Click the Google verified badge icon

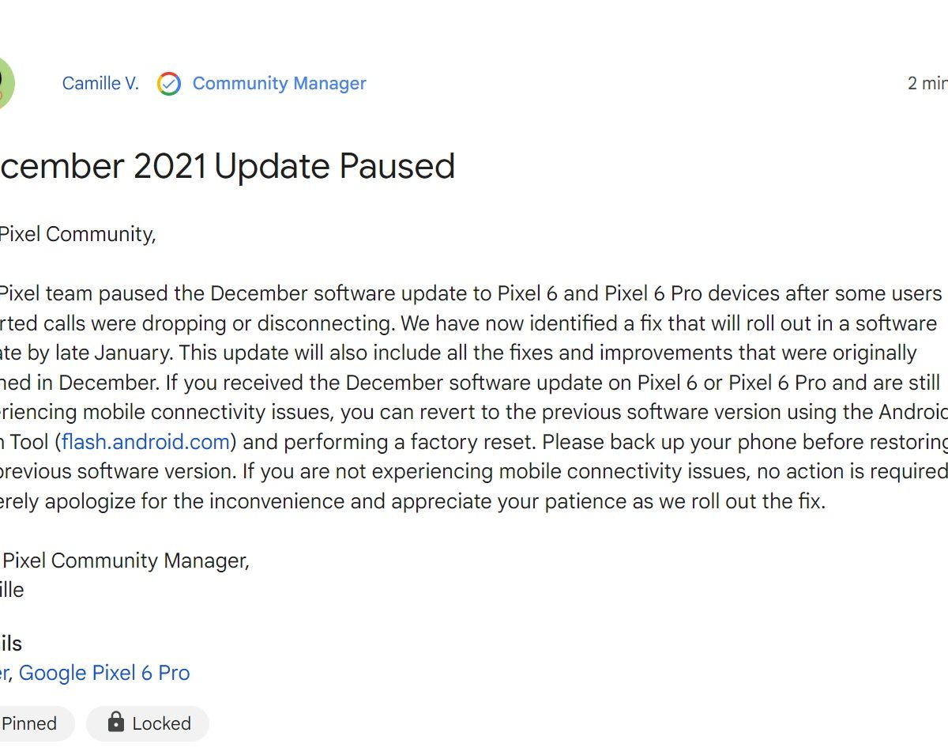pyautogui.click(x=169, y=84)
